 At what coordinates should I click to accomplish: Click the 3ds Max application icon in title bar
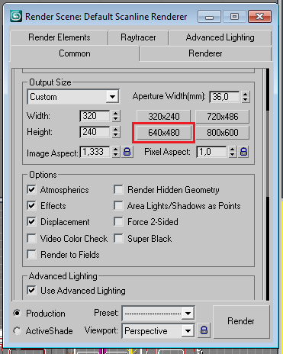(16, 17)
